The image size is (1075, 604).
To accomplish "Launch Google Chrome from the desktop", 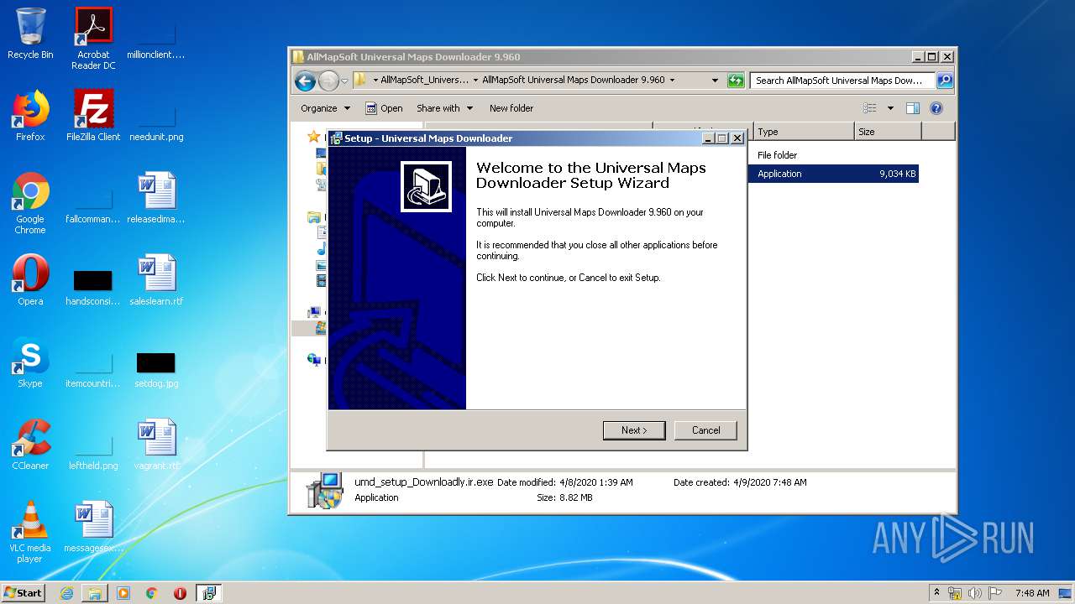I will tap(30, 203).
